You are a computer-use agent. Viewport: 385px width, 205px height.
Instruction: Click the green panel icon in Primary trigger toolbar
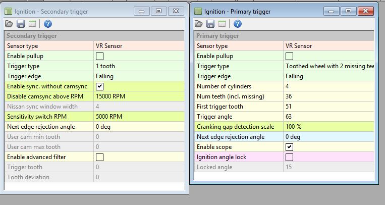pos(222,24)
